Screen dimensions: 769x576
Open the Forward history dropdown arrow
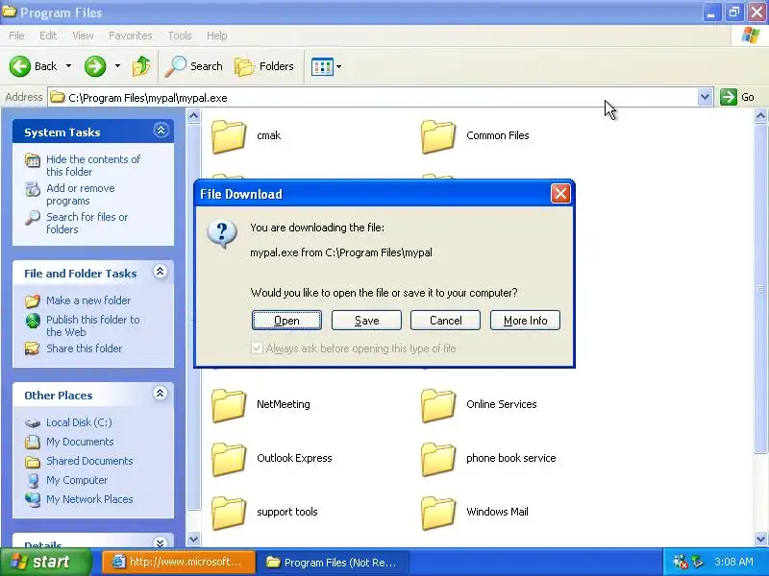(x=117, y=66)
